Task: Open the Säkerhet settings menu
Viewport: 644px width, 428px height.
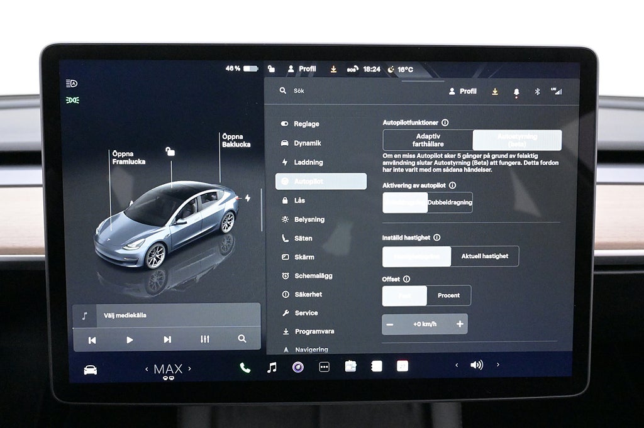Action: click(308, 294)
